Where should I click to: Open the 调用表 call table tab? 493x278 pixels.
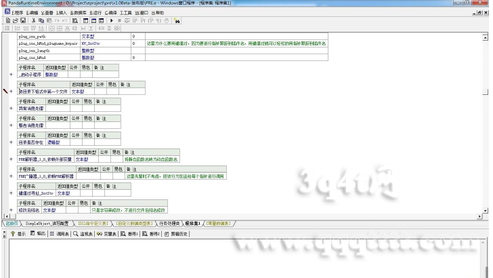(x=60, y=234)
